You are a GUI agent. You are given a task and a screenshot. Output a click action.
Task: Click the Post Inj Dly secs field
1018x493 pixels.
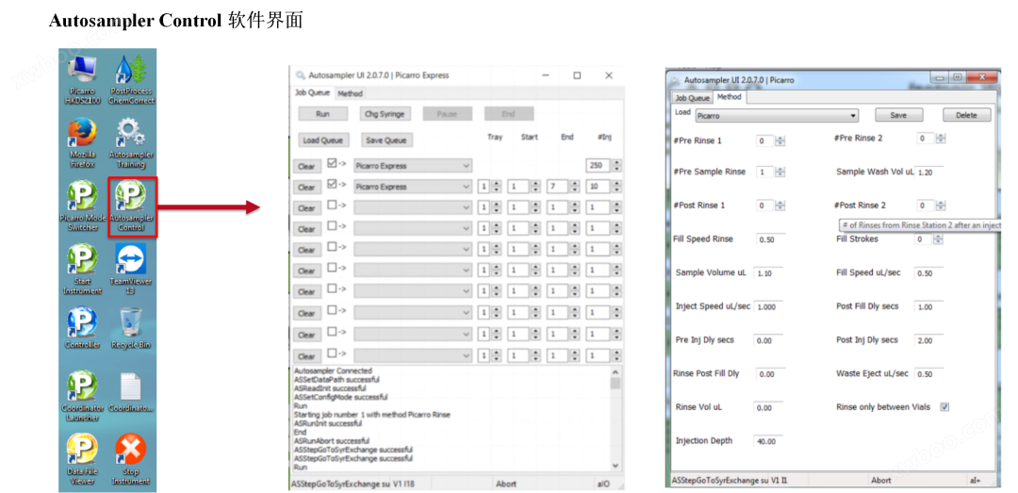[929, 340]
